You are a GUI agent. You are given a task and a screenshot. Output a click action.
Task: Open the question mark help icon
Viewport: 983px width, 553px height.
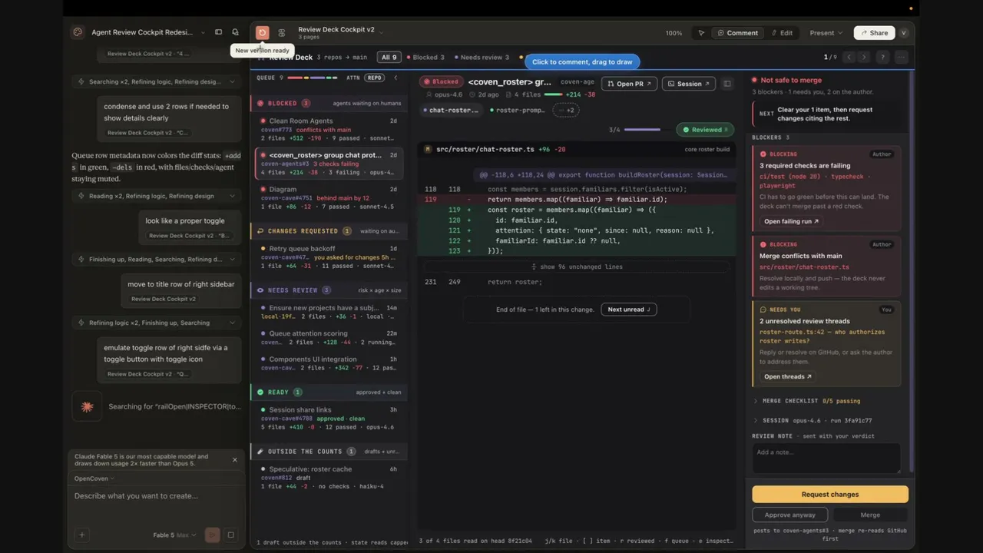[882, 57]
